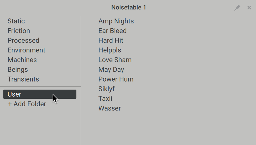Load the Helppls noisetable

(110, 50)
